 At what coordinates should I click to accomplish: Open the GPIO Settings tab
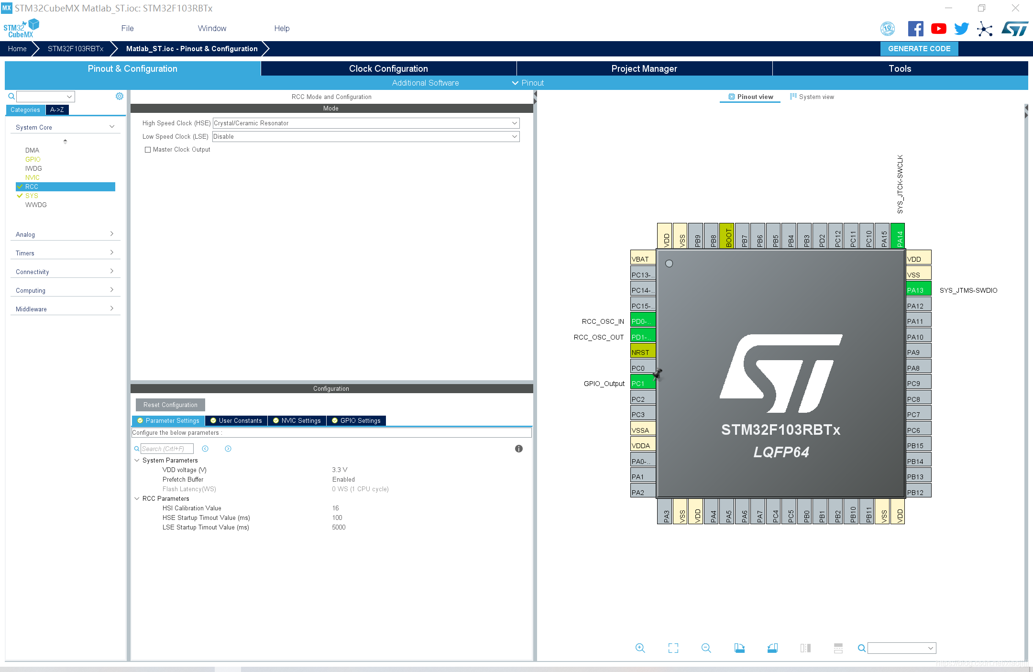(x=356, y=420)
